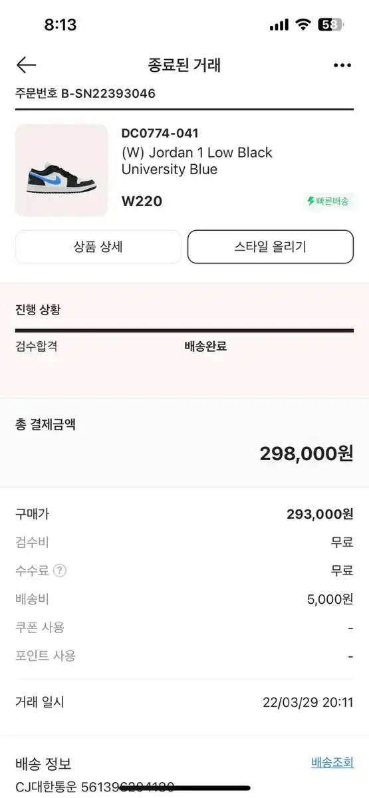This screenshot has width=369, height=798.
Task: Open the three-dot more options menu
Action: (x=342, y=65)
